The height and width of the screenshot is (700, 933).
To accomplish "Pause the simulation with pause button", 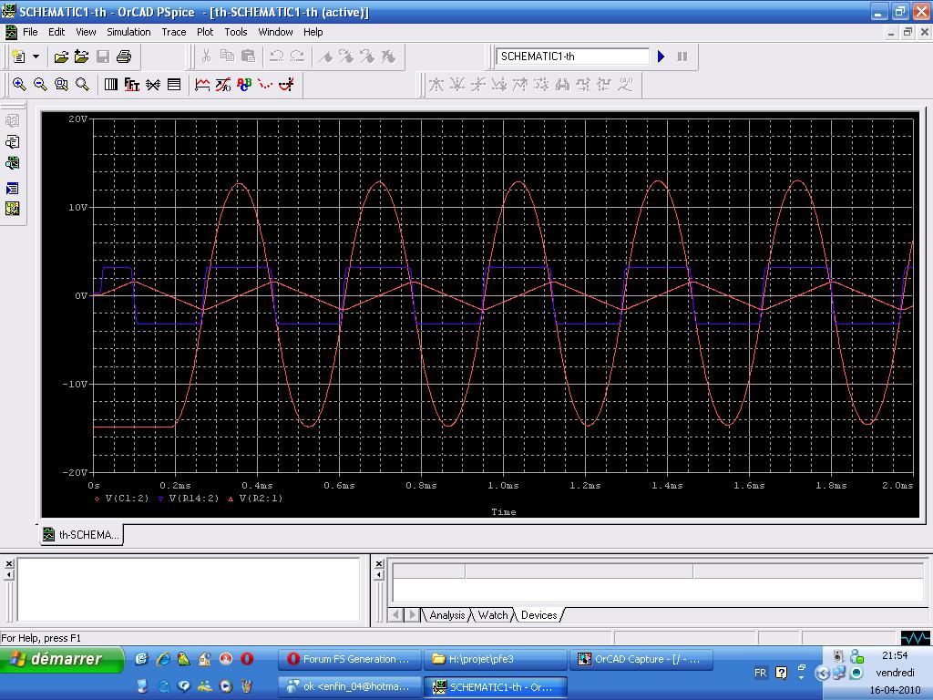I will pyautogui.click(x=682, y=57).
